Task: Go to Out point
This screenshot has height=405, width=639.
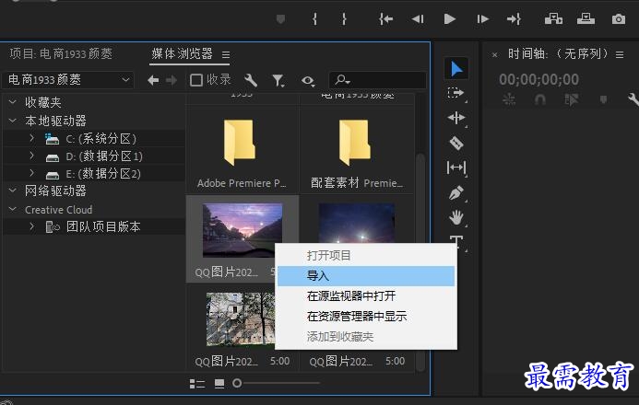Action: point(514,19)
